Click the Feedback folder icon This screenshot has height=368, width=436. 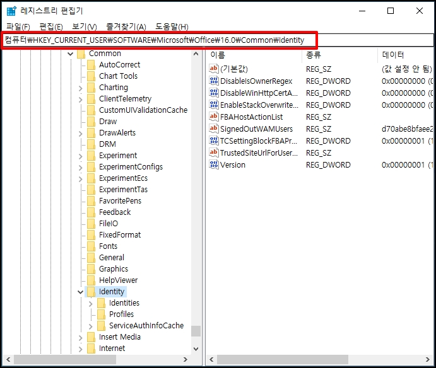[x=91, y=212]
